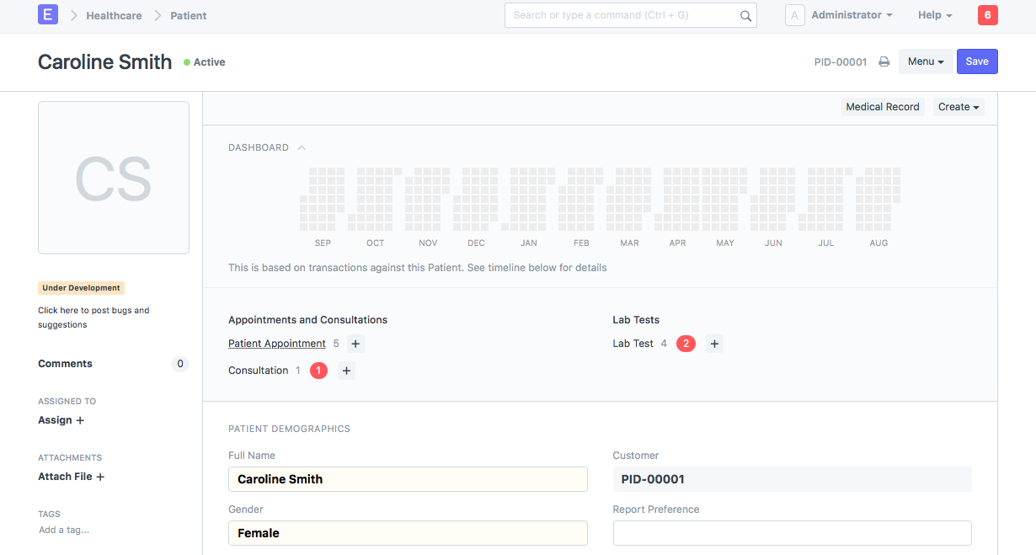
Task: Open the Menu dropdown
Action: point(925,61)
